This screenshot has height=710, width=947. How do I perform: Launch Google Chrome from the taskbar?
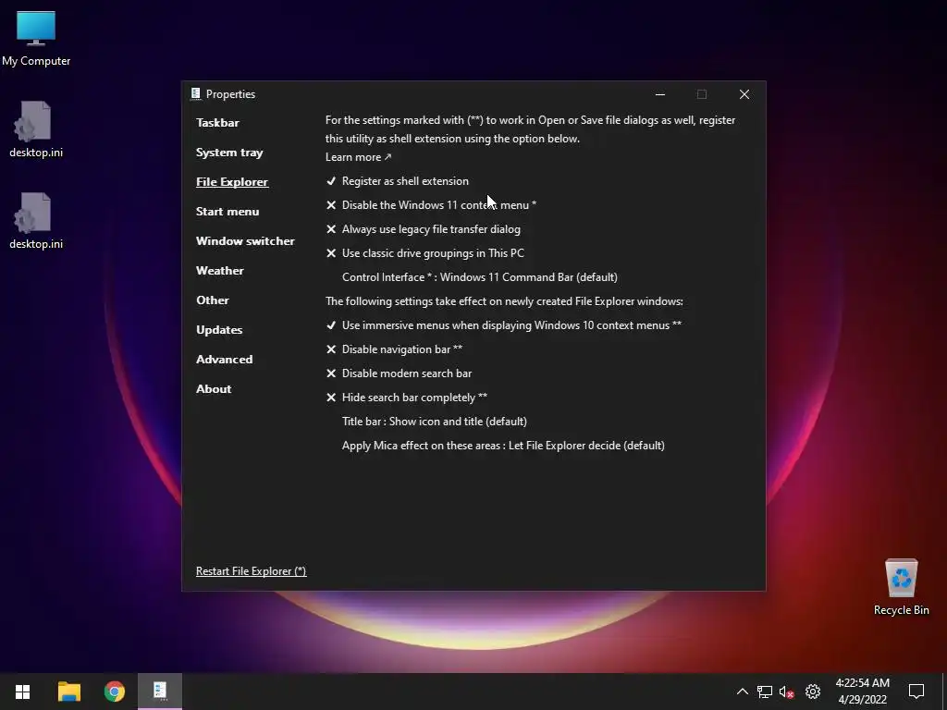pos(114,692)
